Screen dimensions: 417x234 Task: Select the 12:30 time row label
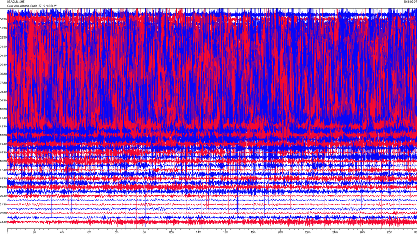[x=3, y=127]
